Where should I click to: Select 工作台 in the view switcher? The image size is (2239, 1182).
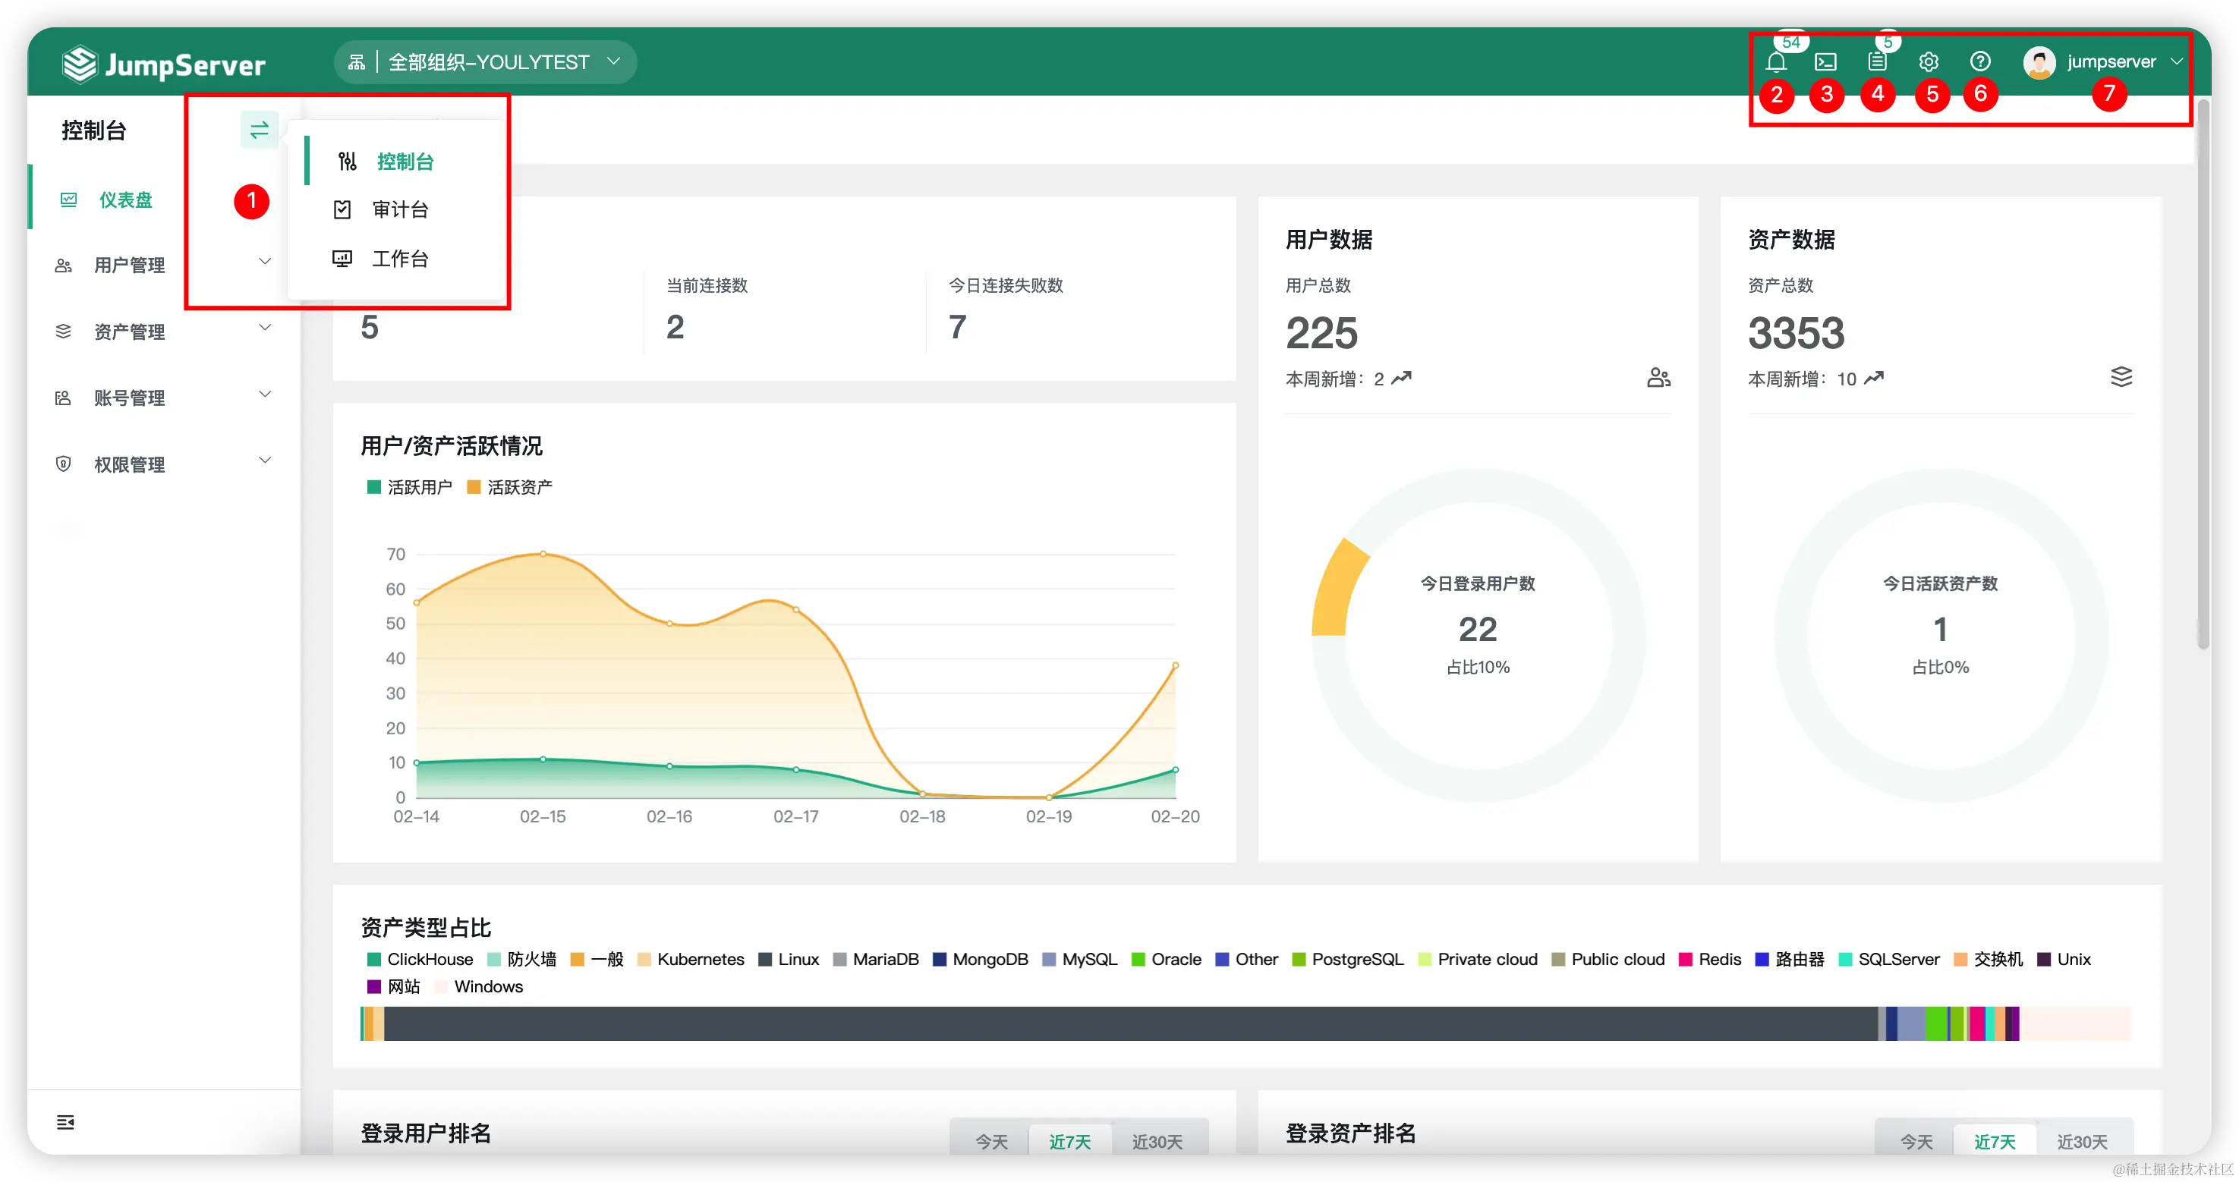click(x=400, y=259)
